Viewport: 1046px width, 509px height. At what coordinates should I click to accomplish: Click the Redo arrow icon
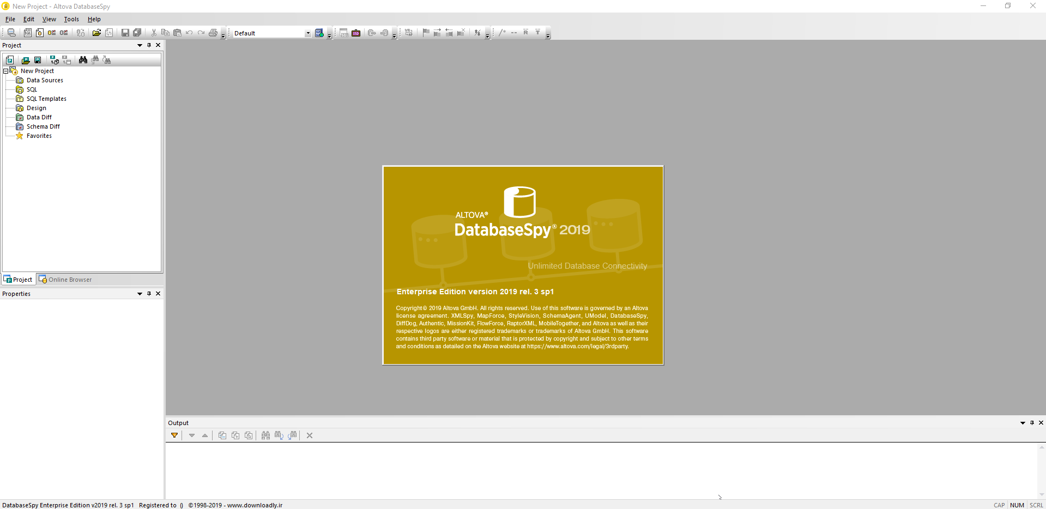[201, 33]
